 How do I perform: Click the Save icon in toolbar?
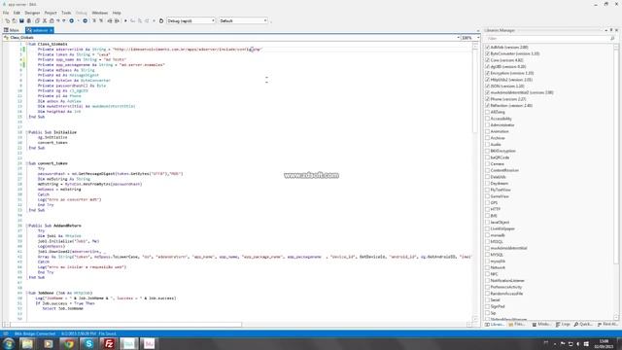pos(21,20)
